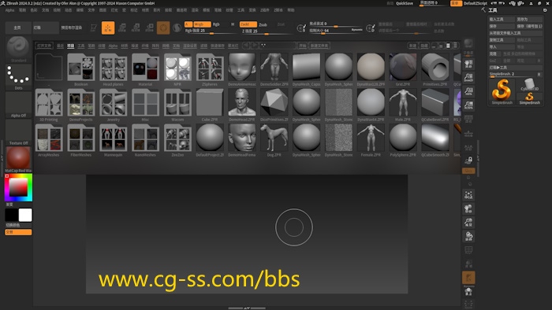This screenshot has width=552, height=310.
Task: Click the QuickSave button
Action: (405, 3)
